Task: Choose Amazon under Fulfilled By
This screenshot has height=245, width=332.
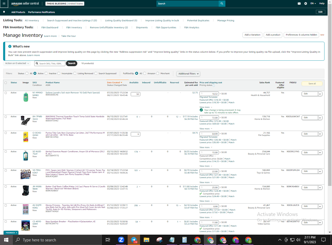Action: coord(145,73)
